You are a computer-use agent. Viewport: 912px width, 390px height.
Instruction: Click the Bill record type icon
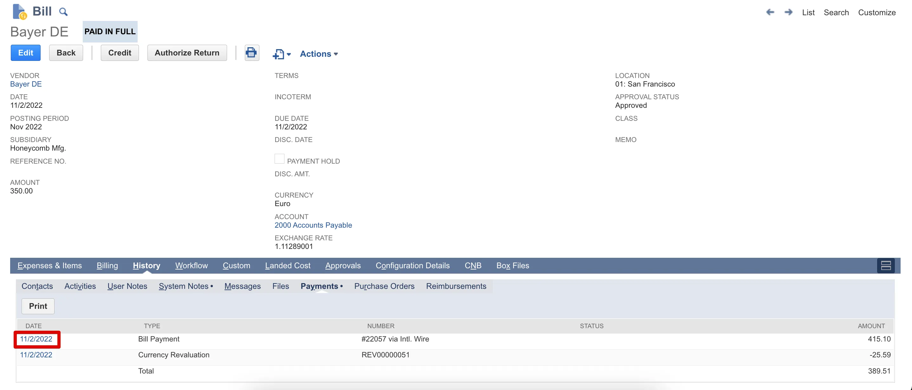pyautogui.click(x=19, y=12)
